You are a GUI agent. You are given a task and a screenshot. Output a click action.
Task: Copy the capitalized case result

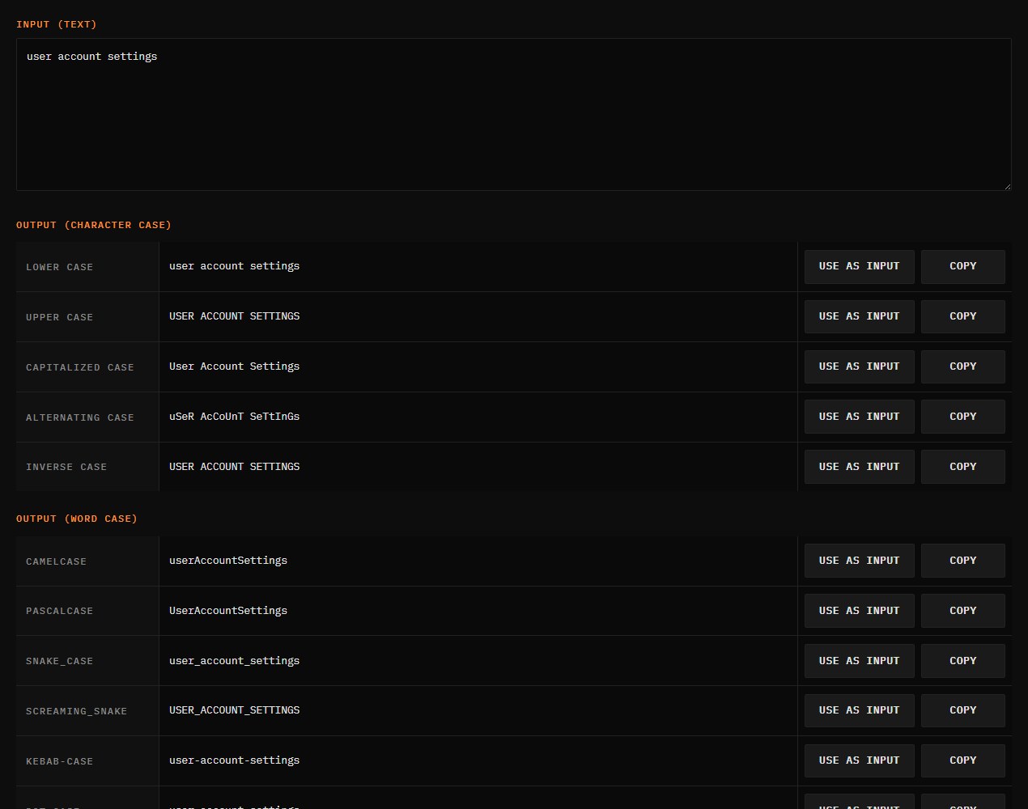[963, 366]
